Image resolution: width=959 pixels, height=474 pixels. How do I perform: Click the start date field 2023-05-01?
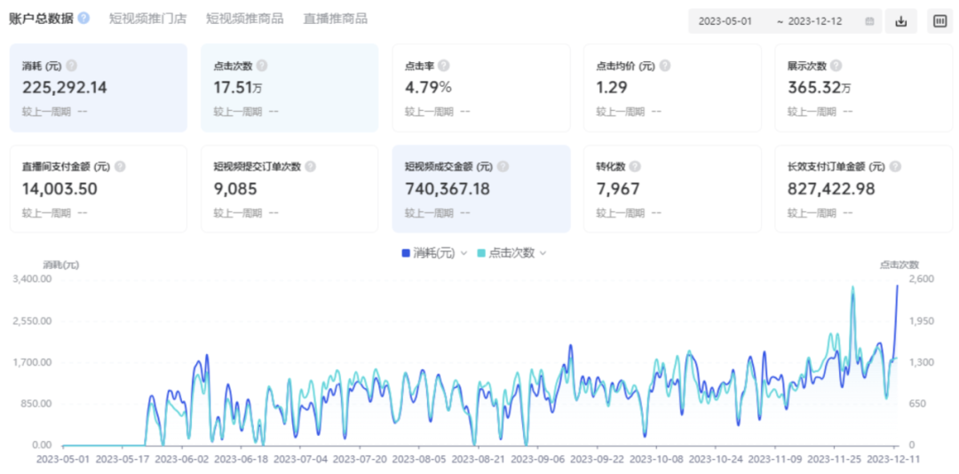(725, 21)
